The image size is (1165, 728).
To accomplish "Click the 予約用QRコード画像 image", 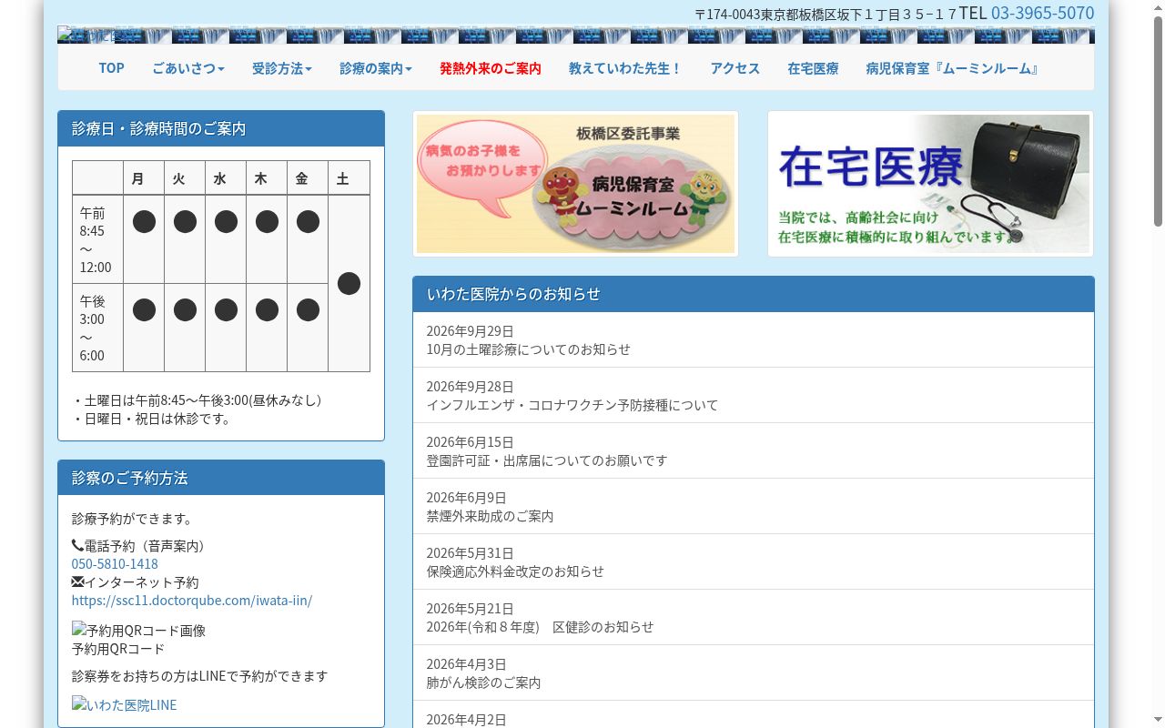I will pos(138,630).
